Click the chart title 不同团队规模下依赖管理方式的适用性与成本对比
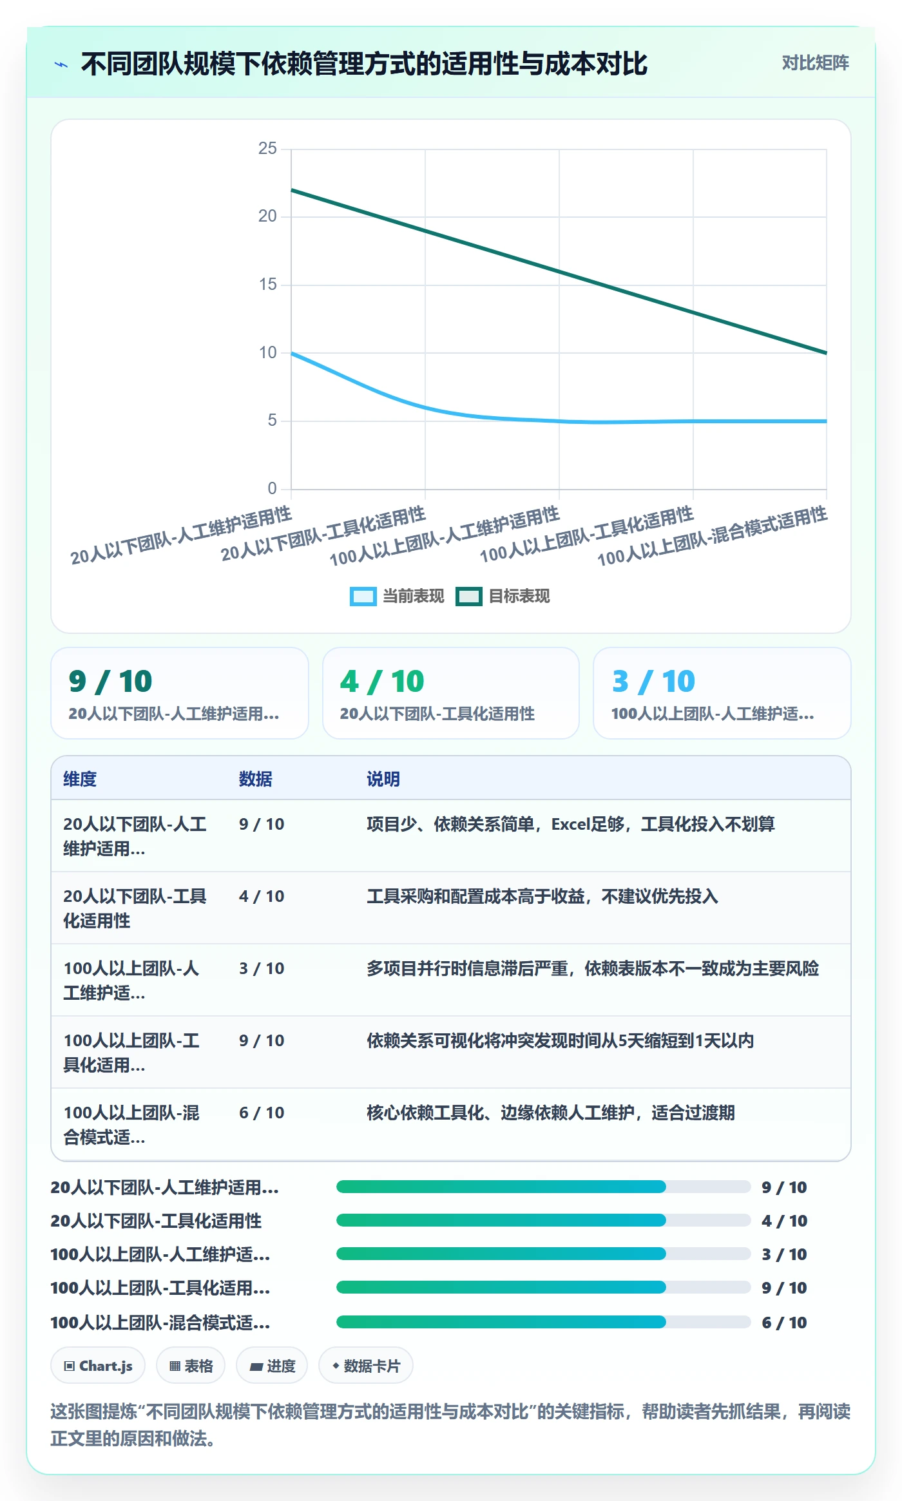The image size is (902, 1501). pos(364,64)
